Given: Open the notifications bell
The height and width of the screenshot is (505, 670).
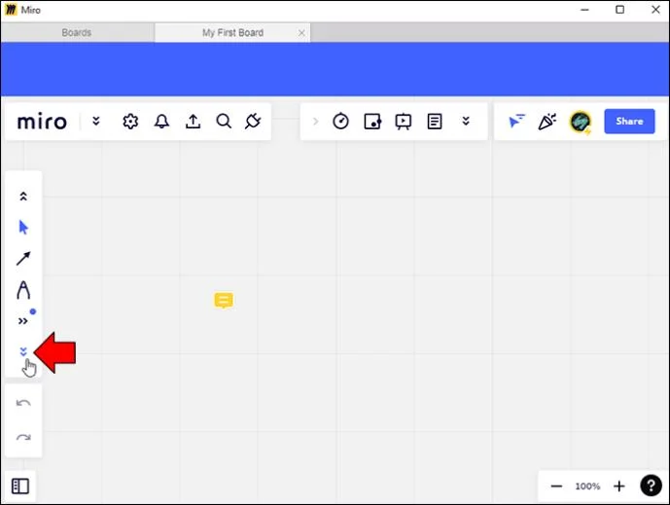Looking at the screenshot, I should (161, 122).
